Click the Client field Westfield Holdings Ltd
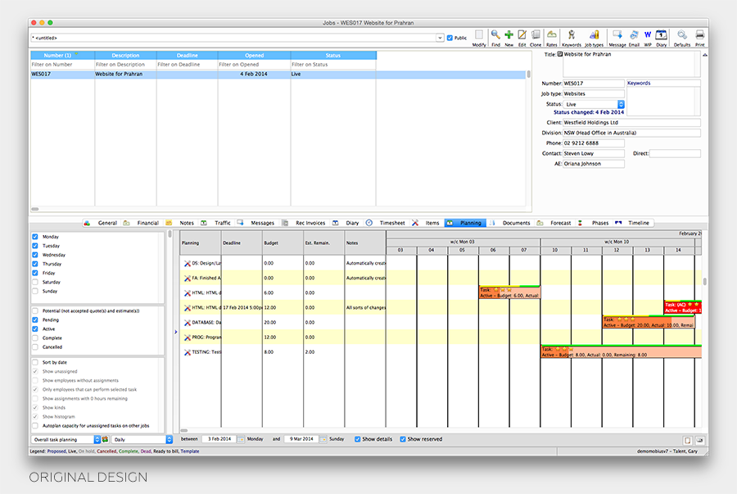Image resolution: width=737 pixels, height=494 pixels. click(631, 122)
